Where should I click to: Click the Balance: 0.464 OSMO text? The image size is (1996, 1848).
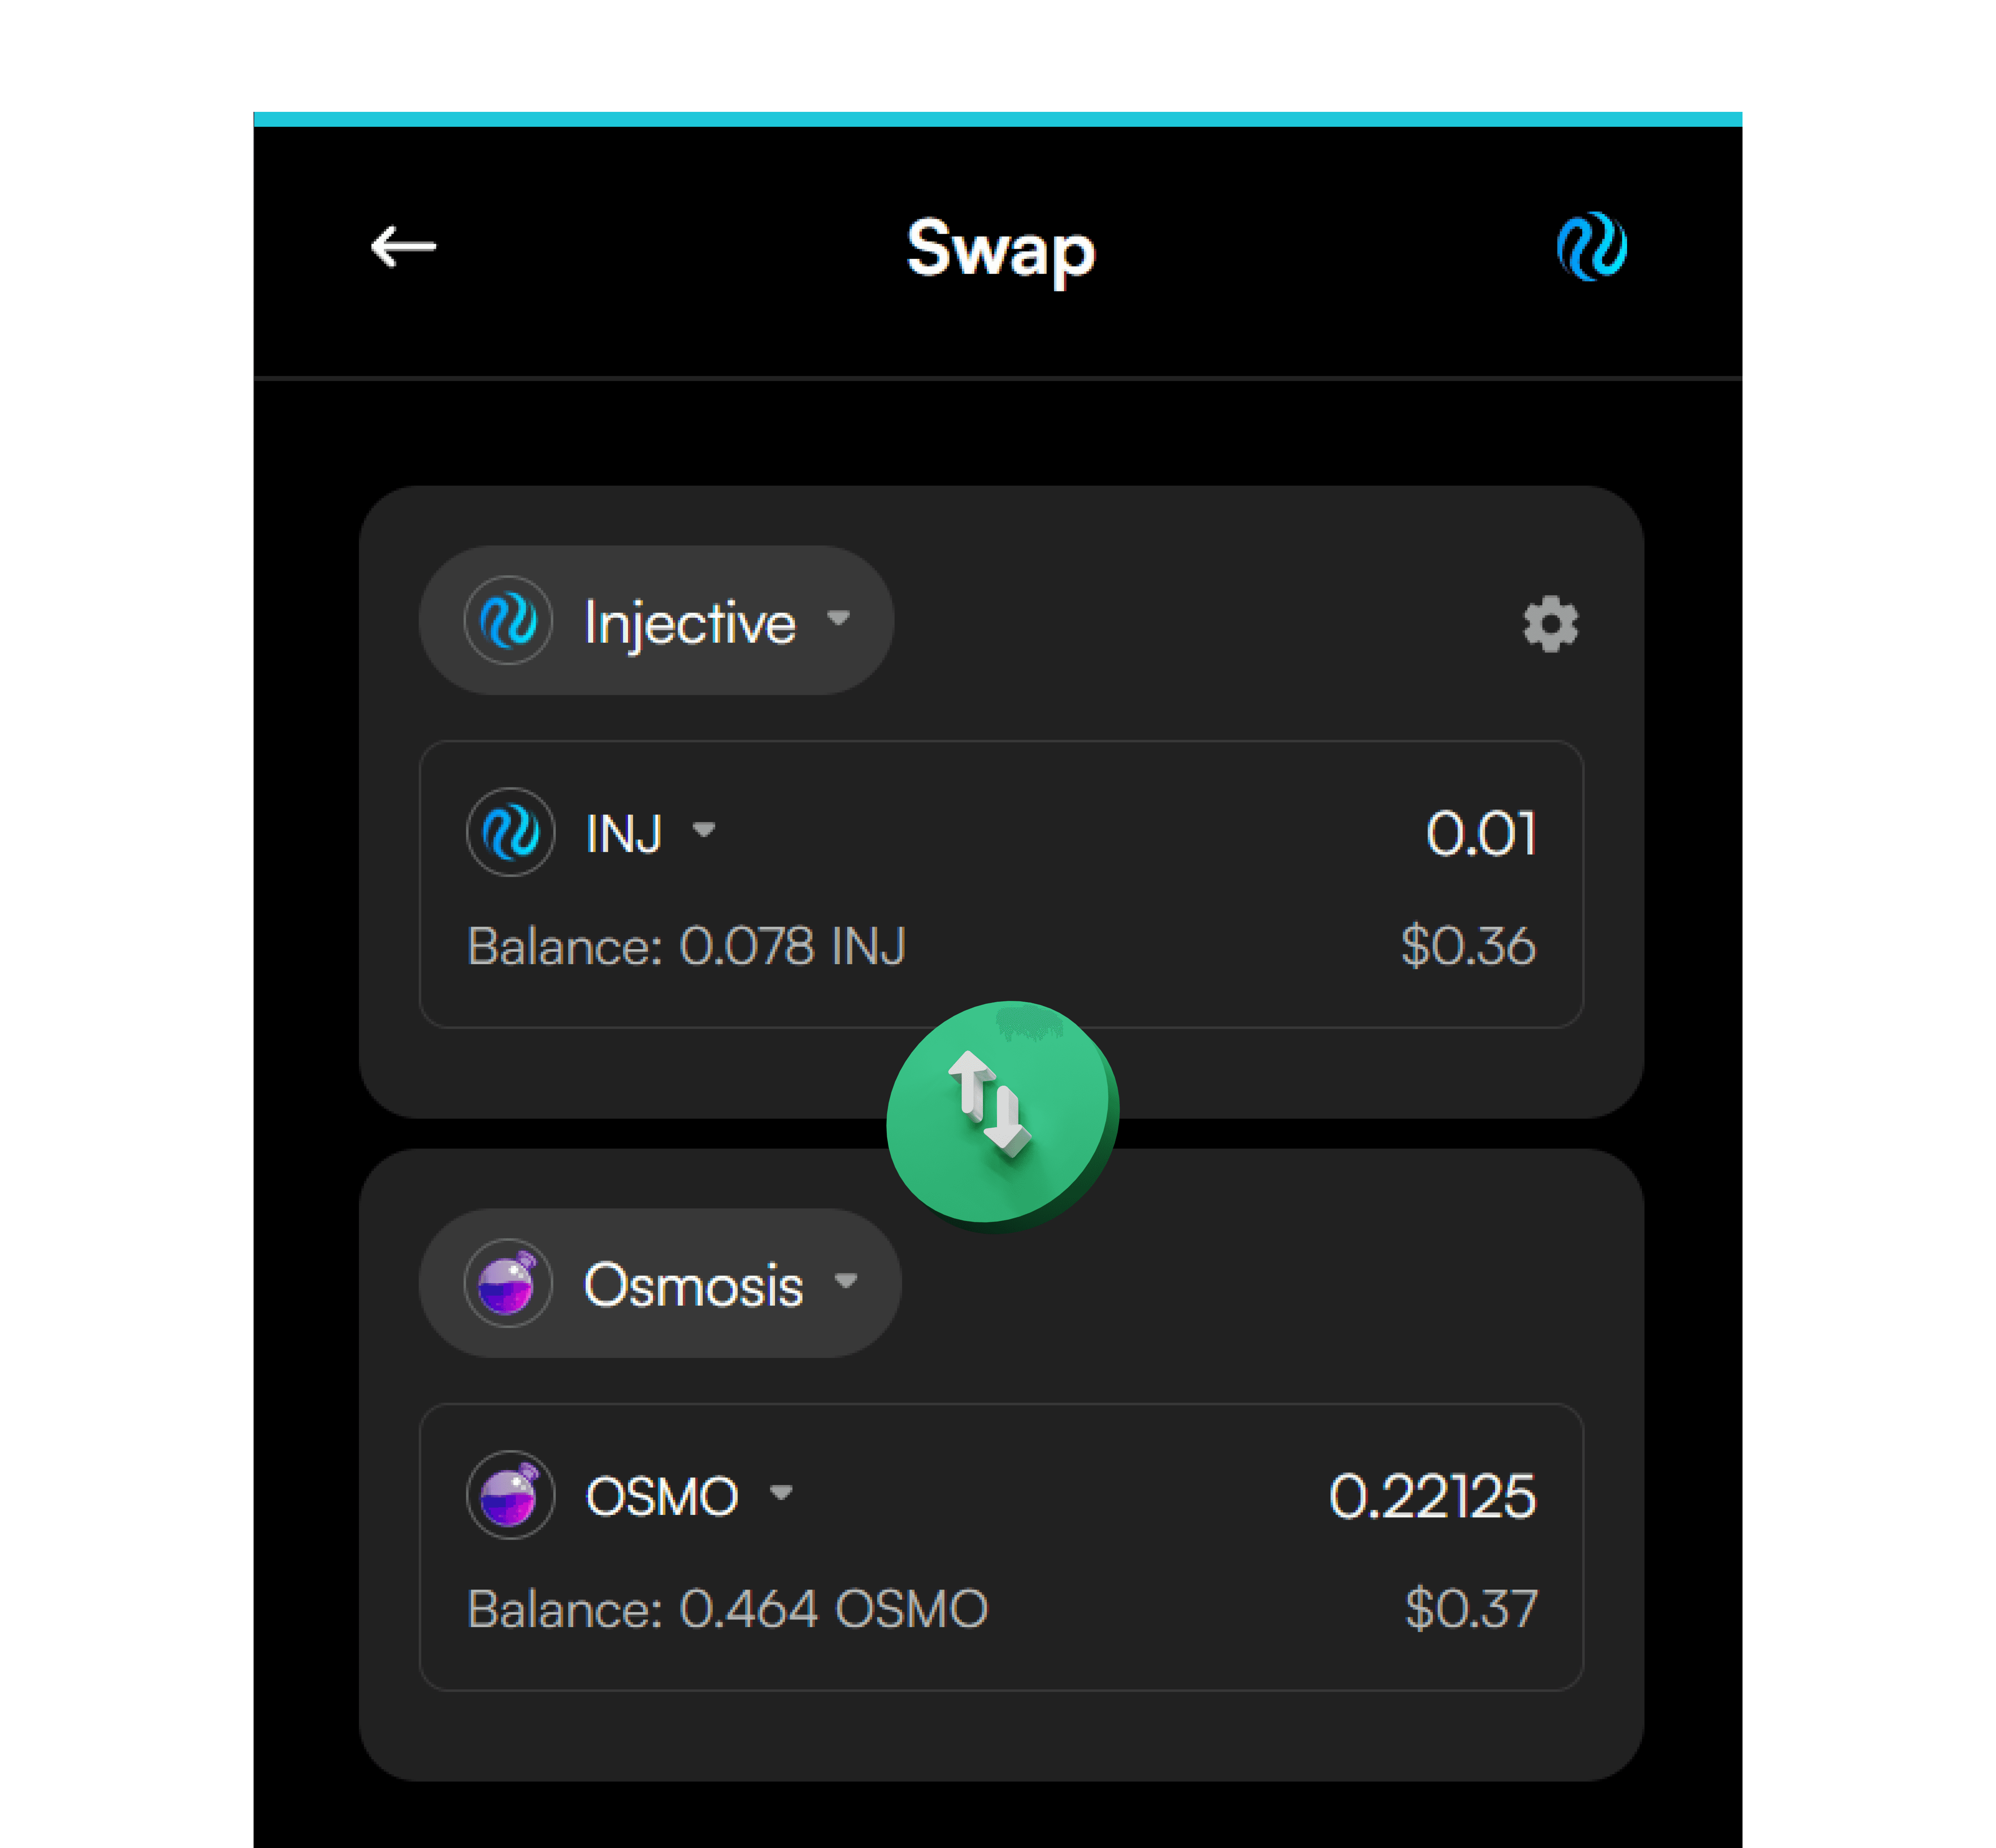tap(728, 1608)
